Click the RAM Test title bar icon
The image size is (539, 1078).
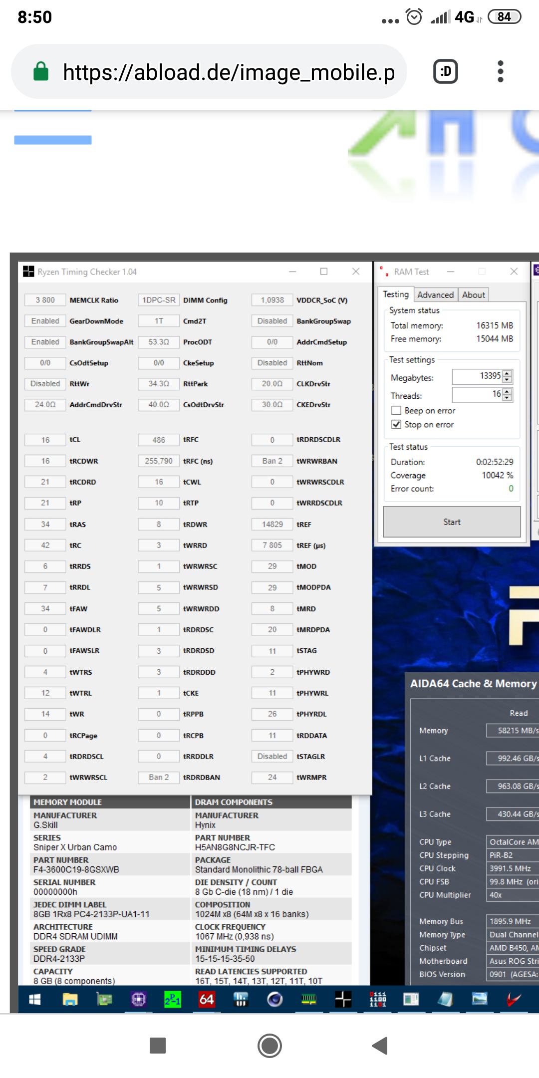coord(384,271)
